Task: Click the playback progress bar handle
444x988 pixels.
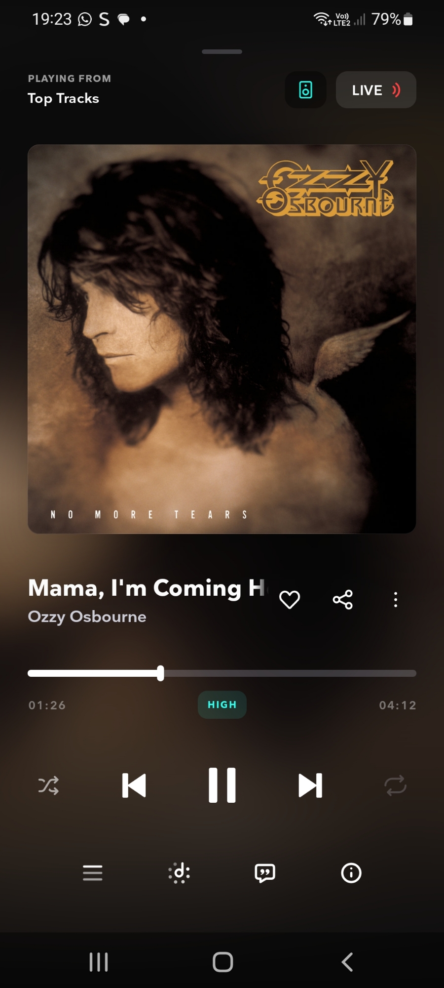Action: [160, 673]
